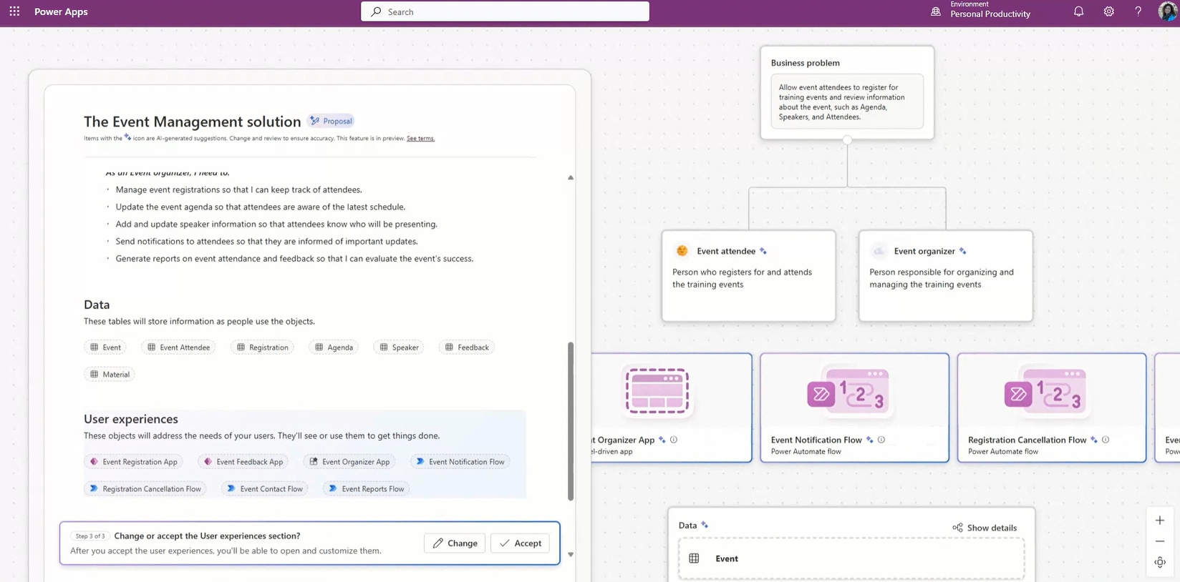
Task: Click info icon beside Registration Cancellation Flow
Action: coord(1106,440)
